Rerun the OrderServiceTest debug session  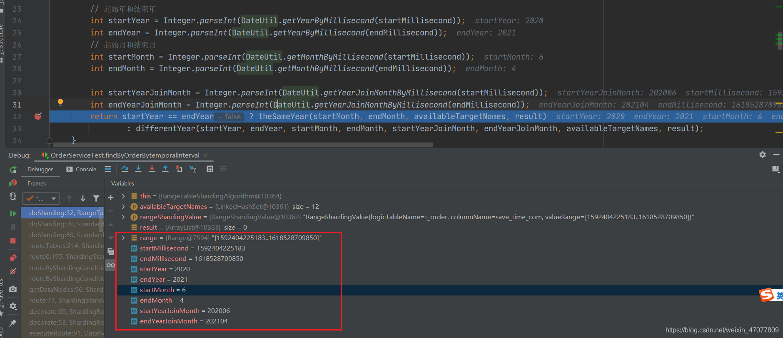pos(13,170)
